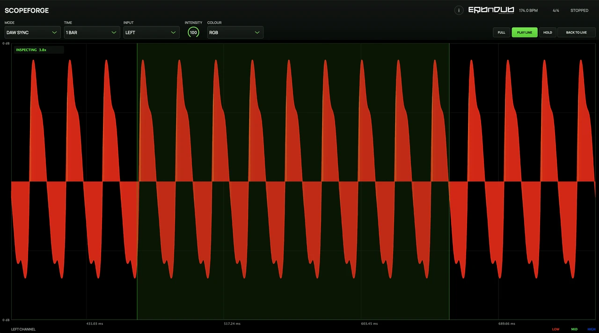This screenshot has width=599, height=333.
Task: Click the BACK TO LIVE button
Action: coord(577,33)
